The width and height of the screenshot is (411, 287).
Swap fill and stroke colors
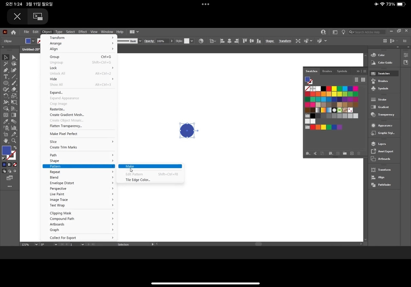(x=15, y=148)
